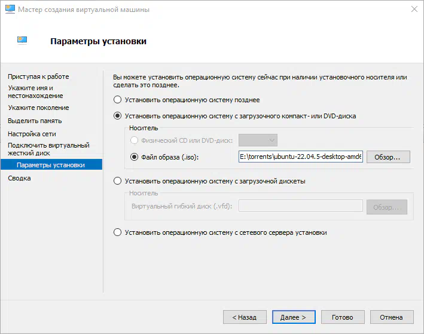424x334 pixels.
Task: Open 'Укажите поколение' wizard step
Action: point(38,108)
